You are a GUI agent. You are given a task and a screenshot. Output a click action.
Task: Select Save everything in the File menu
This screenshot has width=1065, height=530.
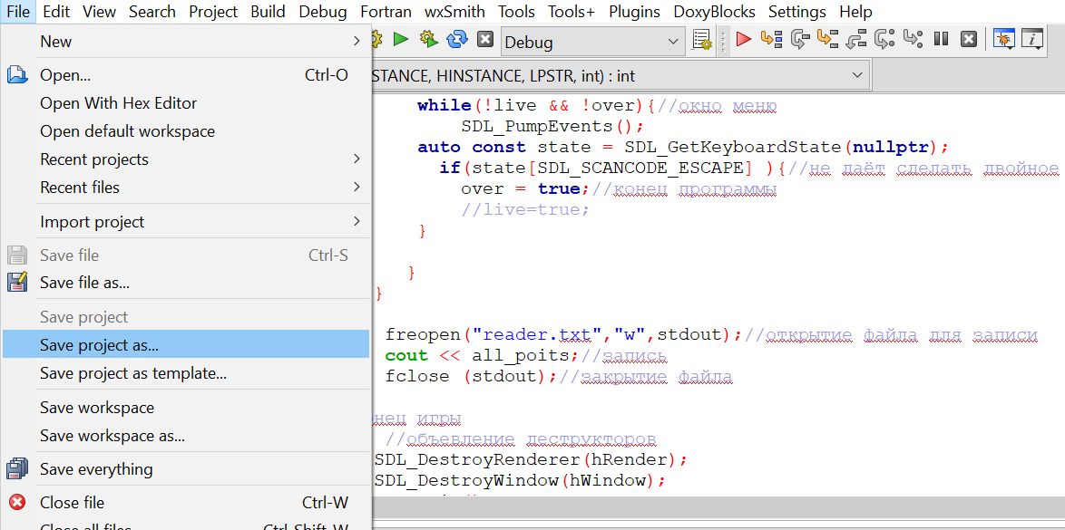click(96, 468)
